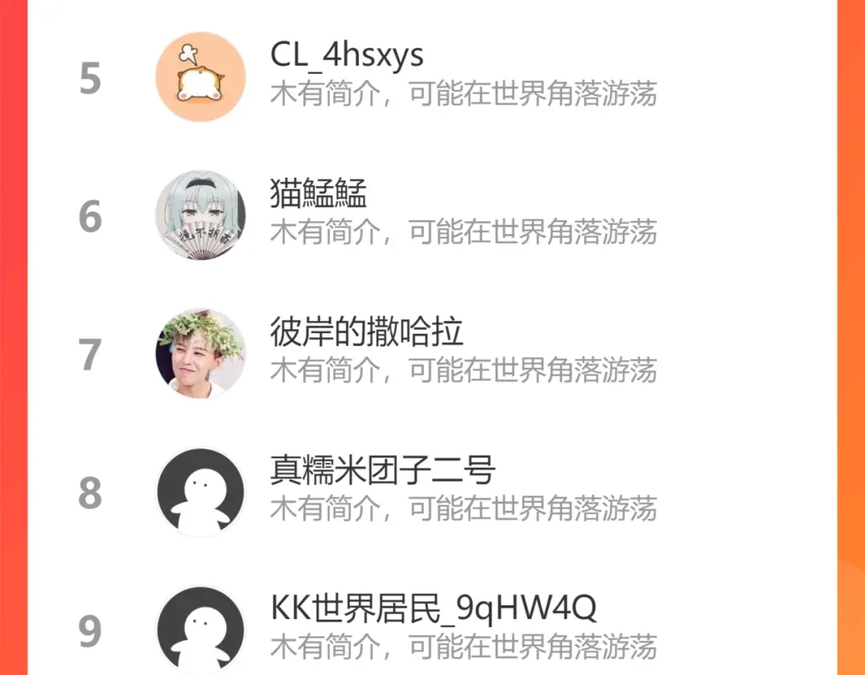This screenshot has width=865, height=675.
Task: Tap bio text under KK世界居民_9qHW4Q
Action: 464,648
